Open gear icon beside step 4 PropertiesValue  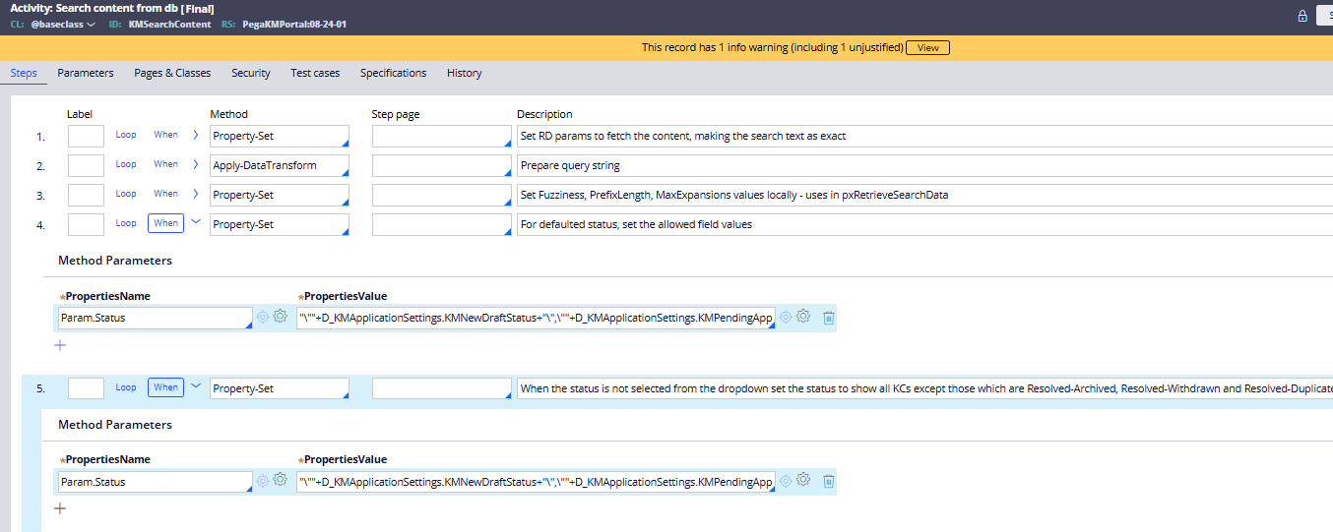coord(803,317)
